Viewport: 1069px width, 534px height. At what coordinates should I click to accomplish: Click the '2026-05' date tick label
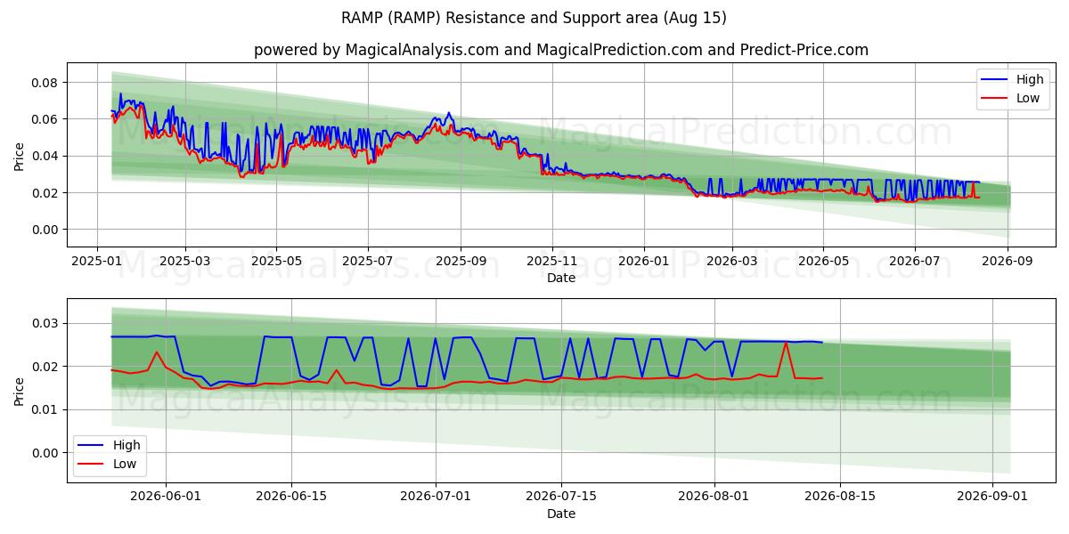click(x=823, y=262)
